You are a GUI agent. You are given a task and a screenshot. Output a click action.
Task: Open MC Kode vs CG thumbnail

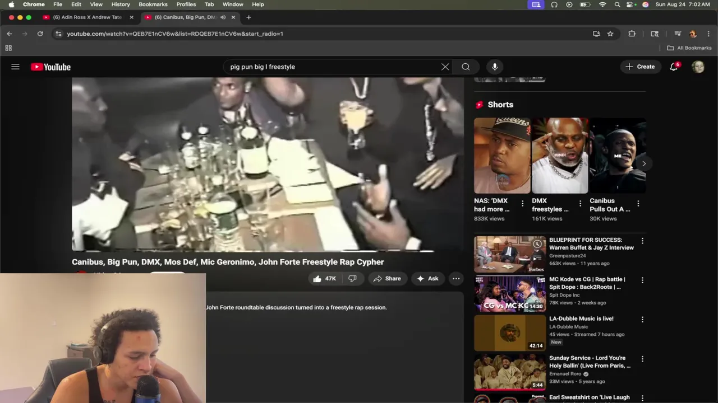(x=510, y=294)
